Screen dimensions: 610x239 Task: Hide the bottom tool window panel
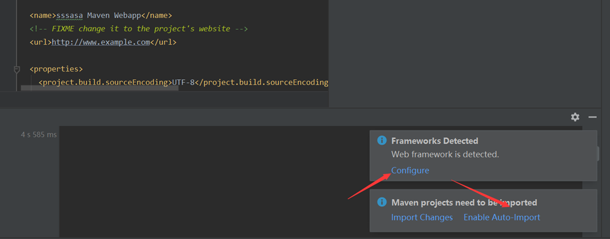pyautogui.click(x=592, y=117)
